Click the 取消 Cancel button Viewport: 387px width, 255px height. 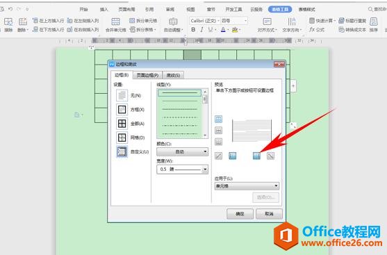point(269,214)
